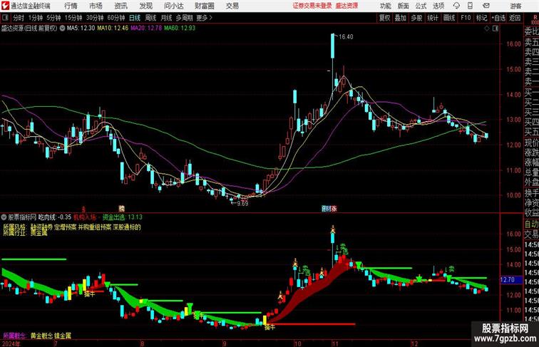This screenshot has height=347, width=539.
Task: Open the 交易 menu
Action: 232,6
